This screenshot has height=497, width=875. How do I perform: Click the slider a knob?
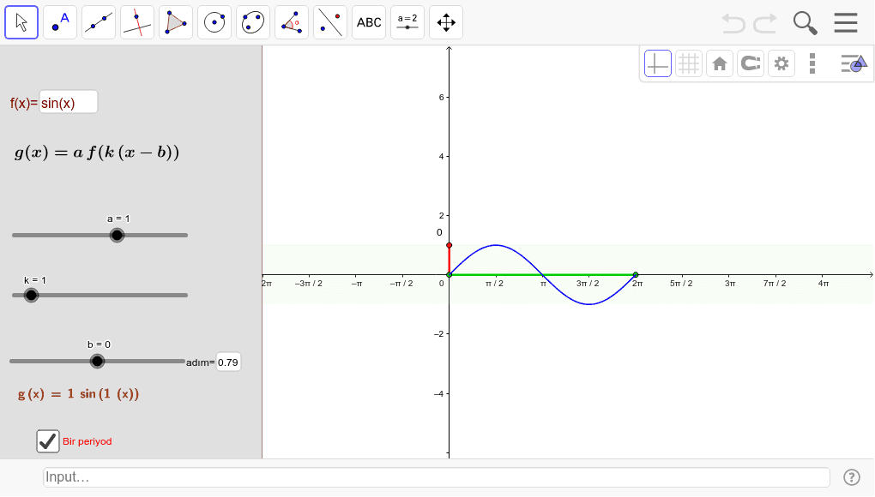coord(117,235)
